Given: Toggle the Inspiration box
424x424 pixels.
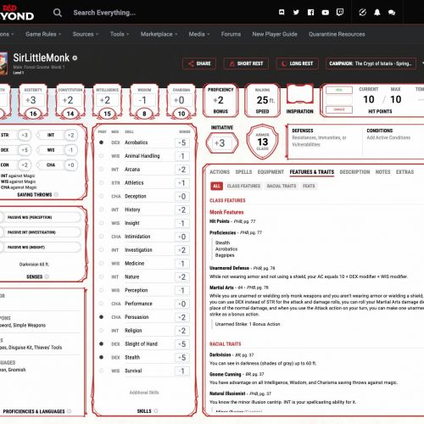Looking at the screenshot, I should (300, 94).
